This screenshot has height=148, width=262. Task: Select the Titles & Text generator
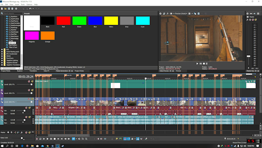point(13,47)
